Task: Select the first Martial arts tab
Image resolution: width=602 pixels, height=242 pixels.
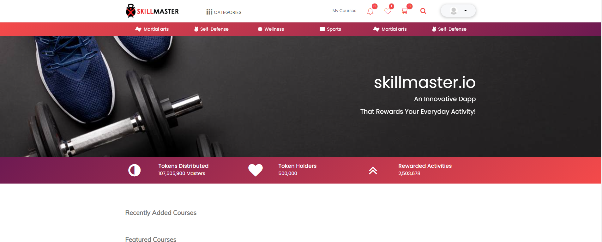Action: tap(152, 29)
